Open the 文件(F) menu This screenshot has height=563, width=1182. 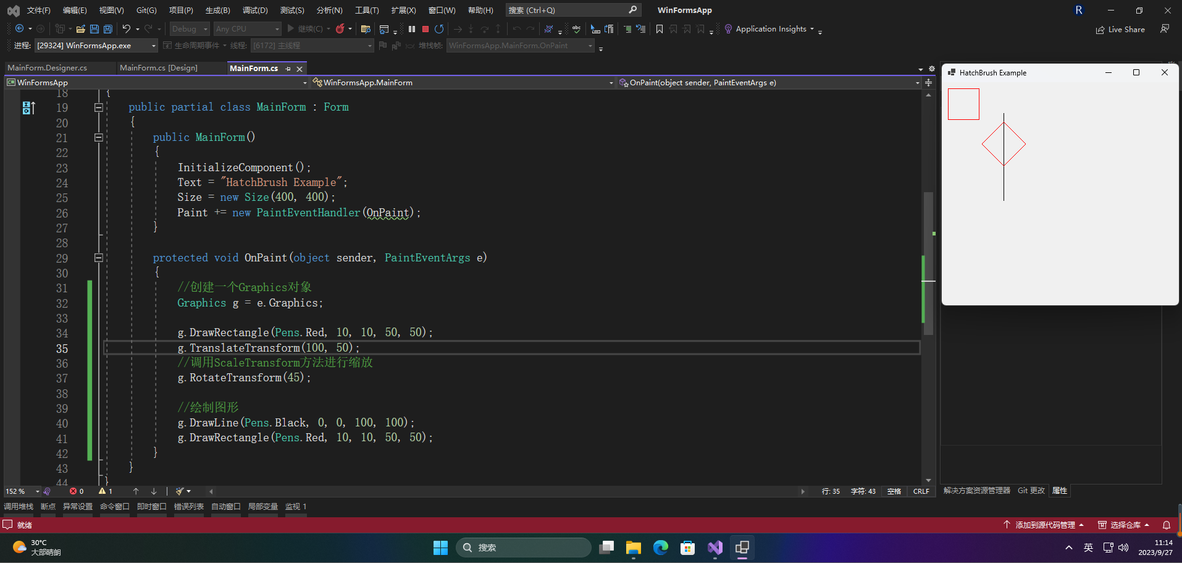pyautogui.click(x=38, y=10)
